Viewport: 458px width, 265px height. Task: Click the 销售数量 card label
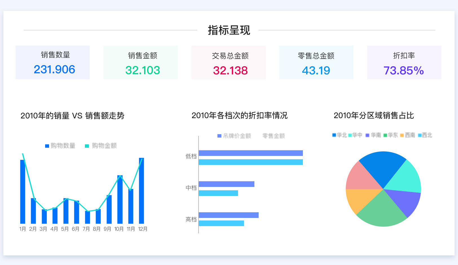click(56, 55)
